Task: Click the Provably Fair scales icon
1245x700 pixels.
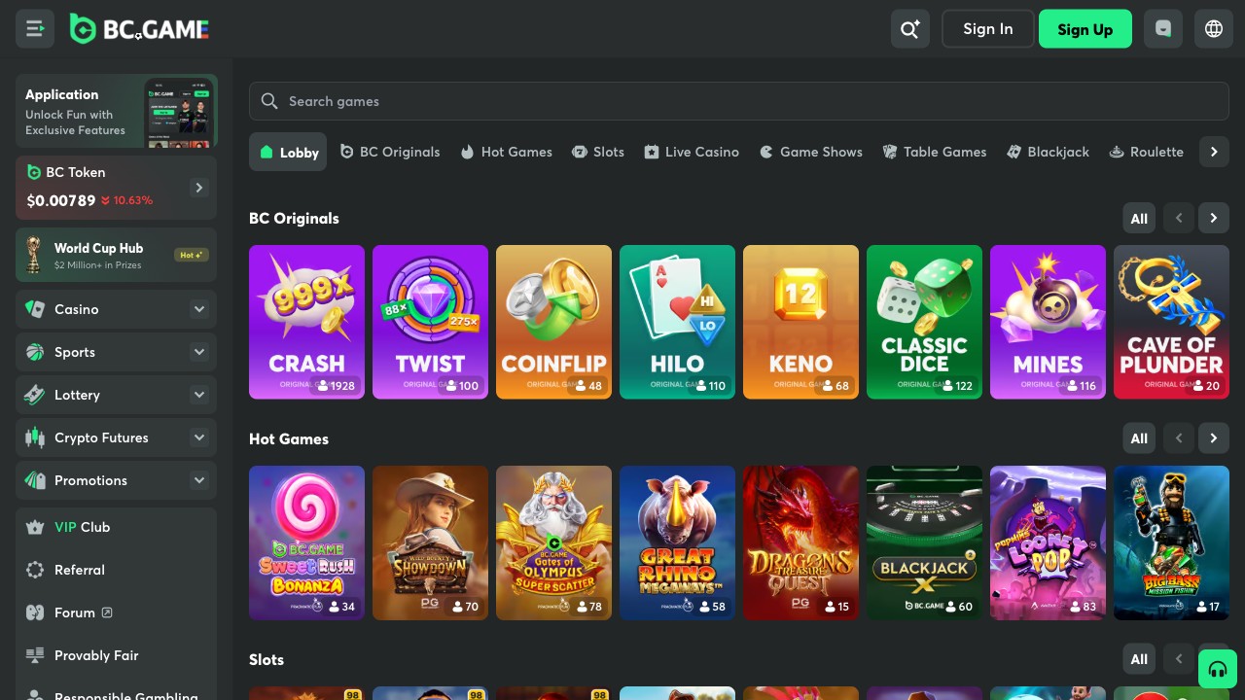Action: click(x=35, y=655)
